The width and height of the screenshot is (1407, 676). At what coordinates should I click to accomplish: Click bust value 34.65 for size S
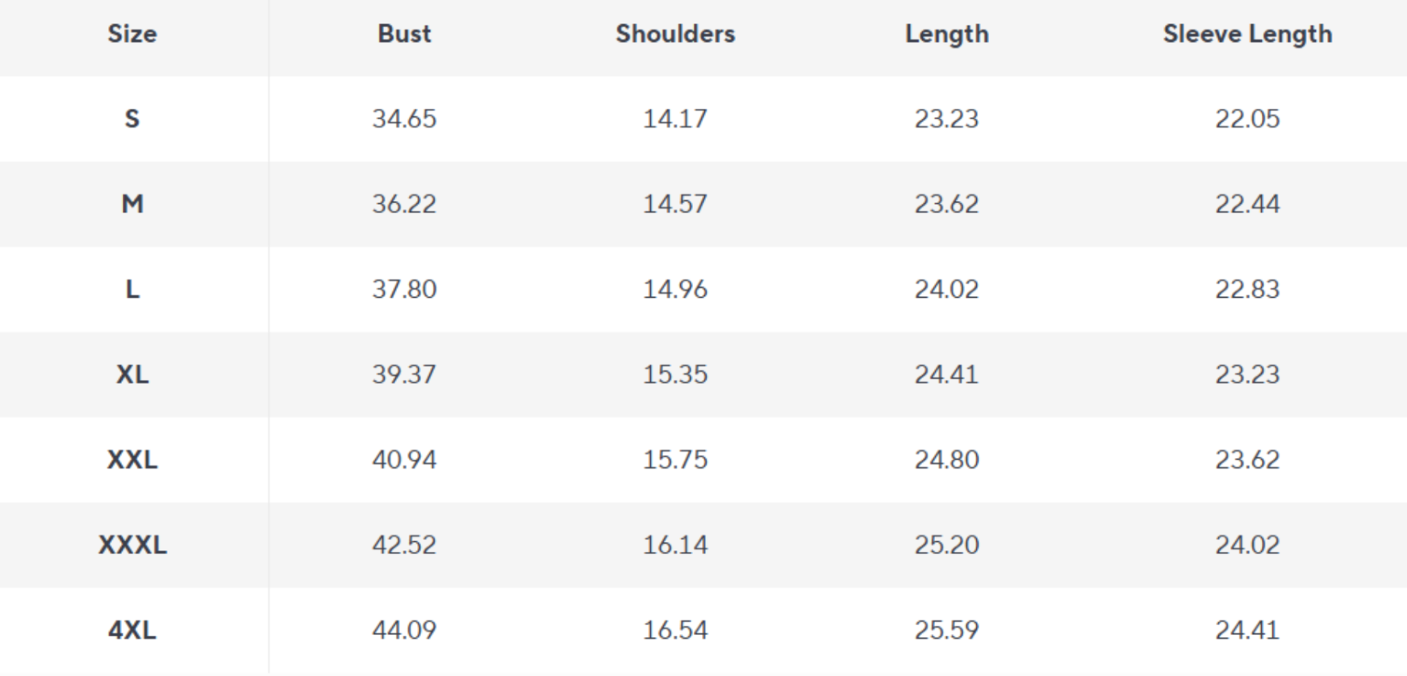[404, 119]
